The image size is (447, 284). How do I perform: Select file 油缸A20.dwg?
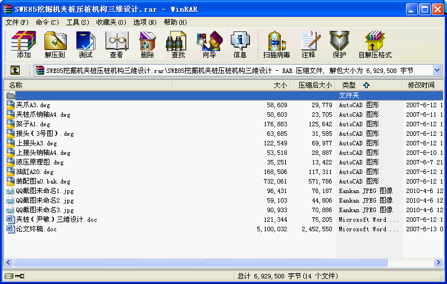[x=35, y=172]
